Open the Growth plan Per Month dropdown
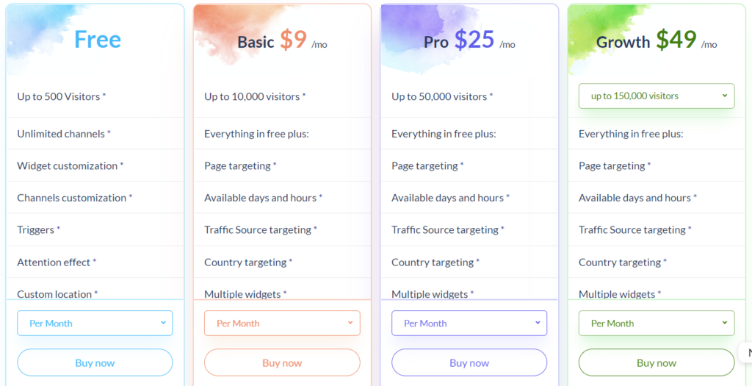The height and width of the screenshot is (386, 752). (656, 323)
